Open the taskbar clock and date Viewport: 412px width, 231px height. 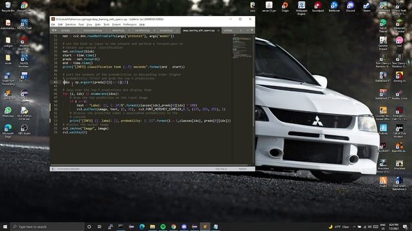point(393,227)
